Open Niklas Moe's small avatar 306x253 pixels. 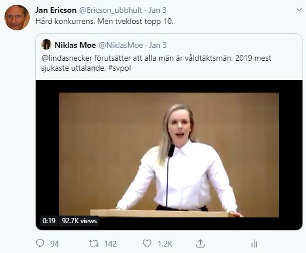(46, 44)
